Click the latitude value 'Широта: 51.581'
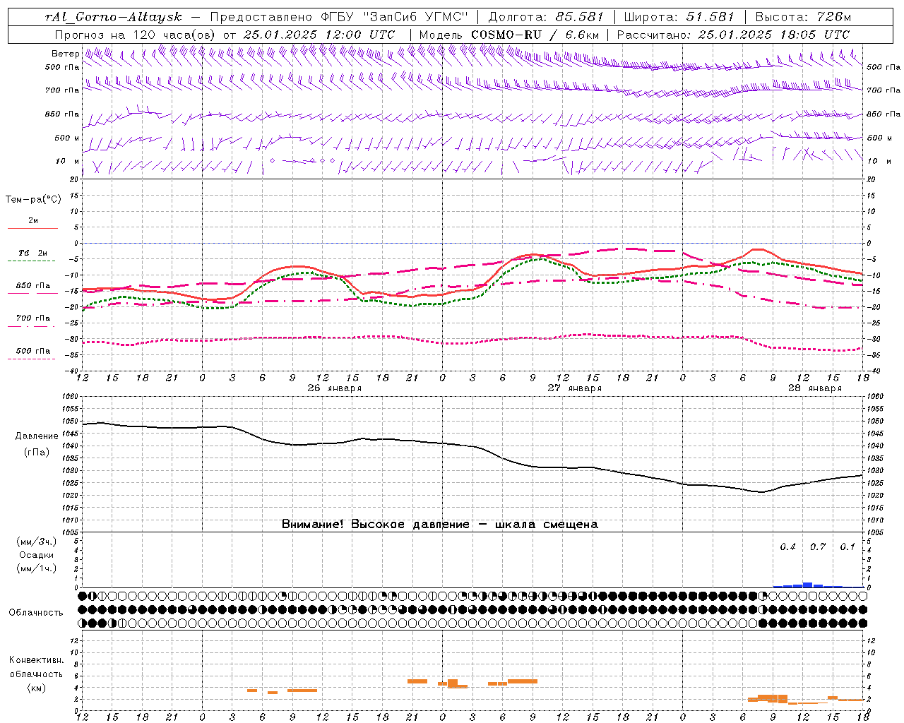Viewport: 904px width, 723px height. coord(680,17)
